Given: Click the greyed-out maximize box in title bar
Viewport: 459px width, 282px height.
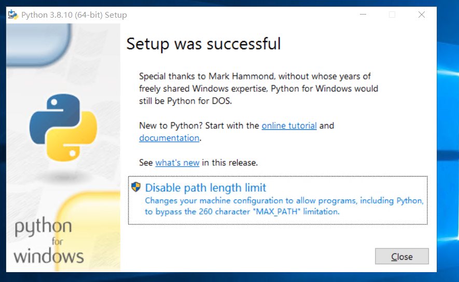Looking at the screenshot, I should pyautogui.click(x=392, y=15).
